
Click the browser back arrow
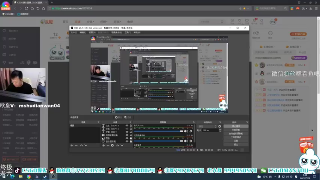pos(15,8)
